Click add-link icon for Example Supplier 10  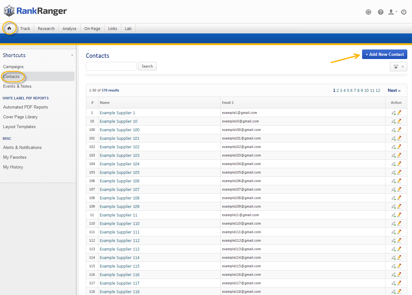[x=394, y=121]
